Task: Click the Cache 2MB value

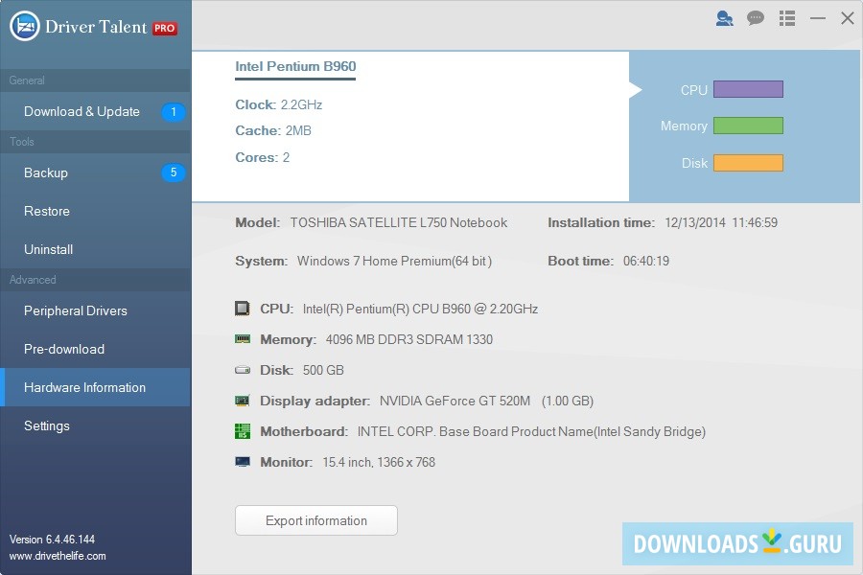Action: point(298,131)
